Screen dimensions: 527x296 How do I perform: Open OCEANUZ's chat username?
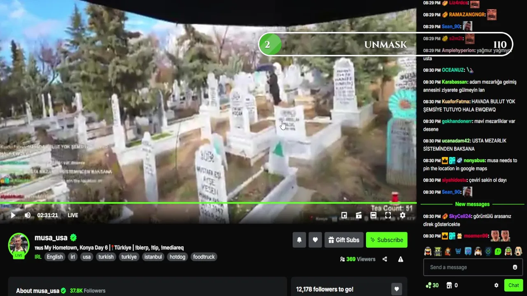453,70
